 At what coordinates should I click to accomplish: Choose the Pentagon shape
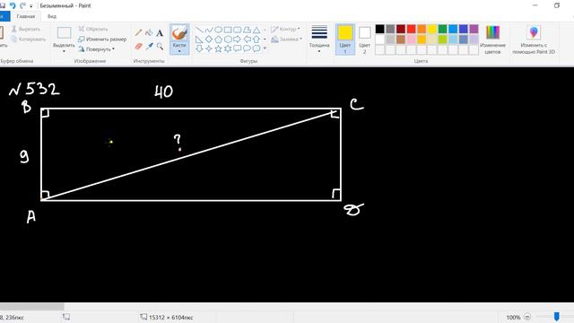pyautogui.click(x=218, y=39)
